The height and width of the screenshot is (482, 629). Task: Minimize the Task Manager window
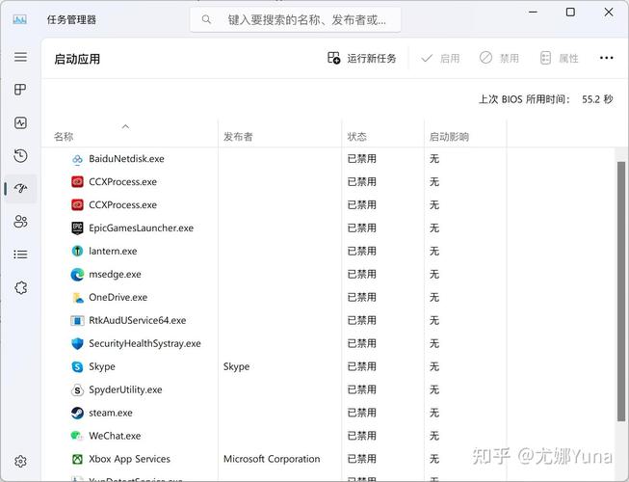coord(533,12)
